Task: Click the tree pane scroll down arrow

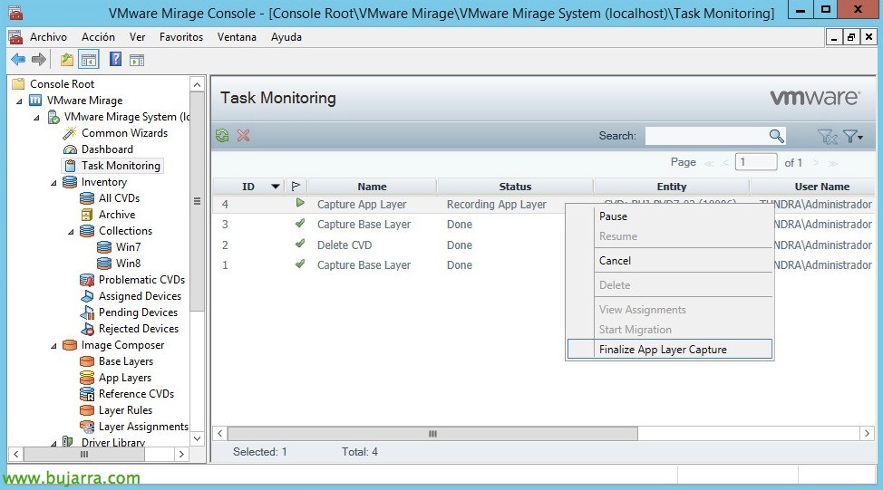Action: coord(197,438)
